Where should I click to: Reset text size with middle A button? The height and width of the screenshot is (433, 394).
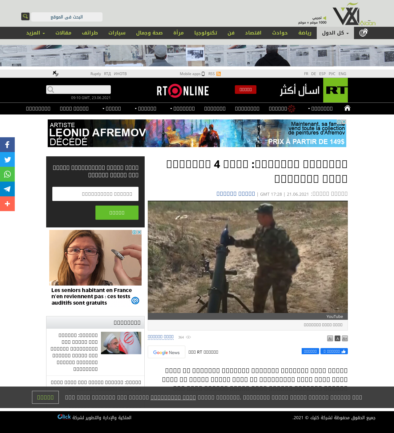337,339
